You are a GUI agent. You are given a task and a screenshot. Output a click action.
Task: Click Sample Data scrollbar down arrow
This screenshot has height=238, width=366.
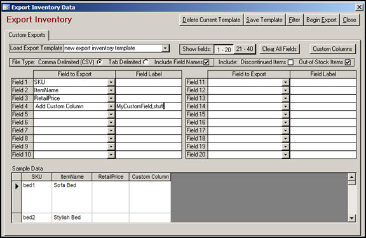[x=352, y=218]
